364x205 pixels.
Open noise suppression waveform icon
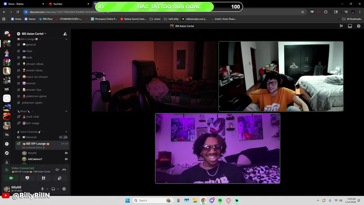57,170
